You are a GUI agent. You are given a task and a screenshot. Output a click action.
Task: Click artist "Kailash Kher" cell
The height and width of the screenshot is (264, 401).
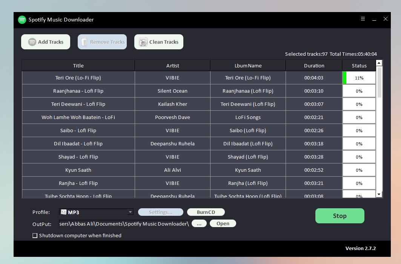tap(173, 104)
